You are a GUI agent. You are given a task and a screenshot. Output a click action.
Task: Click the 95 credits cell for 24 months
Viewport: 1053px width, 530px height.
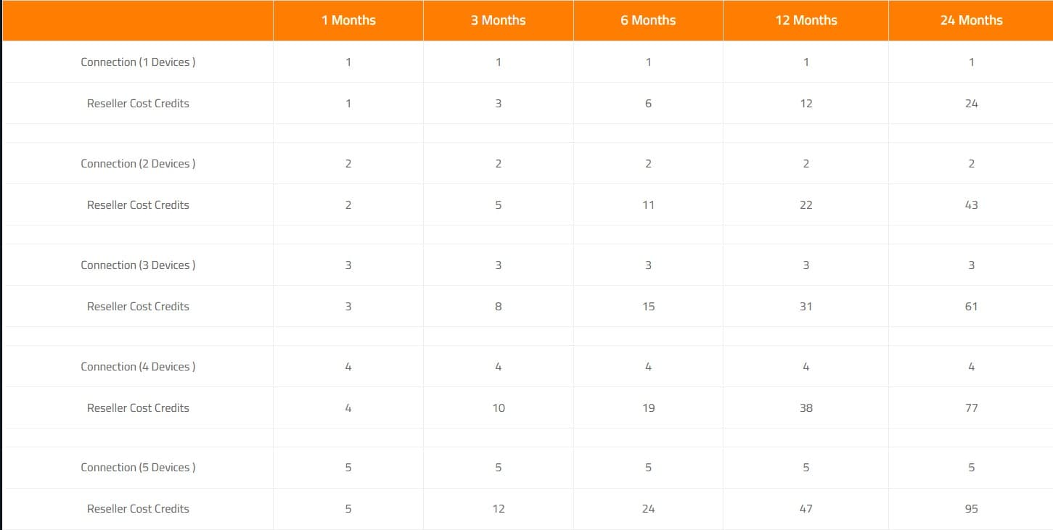tap(971, 509)
